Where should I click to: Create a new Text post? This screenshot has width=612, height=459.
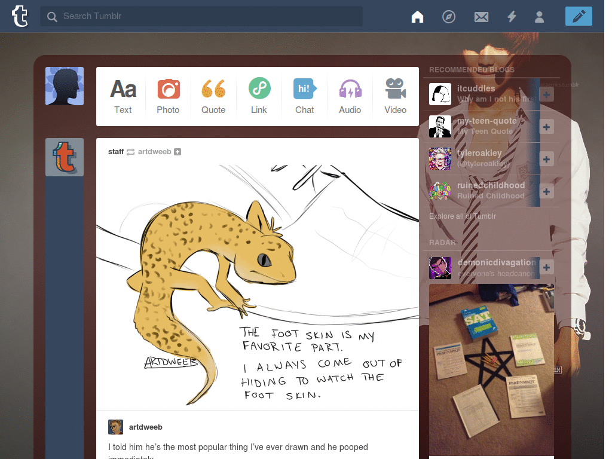click(123, 96)
